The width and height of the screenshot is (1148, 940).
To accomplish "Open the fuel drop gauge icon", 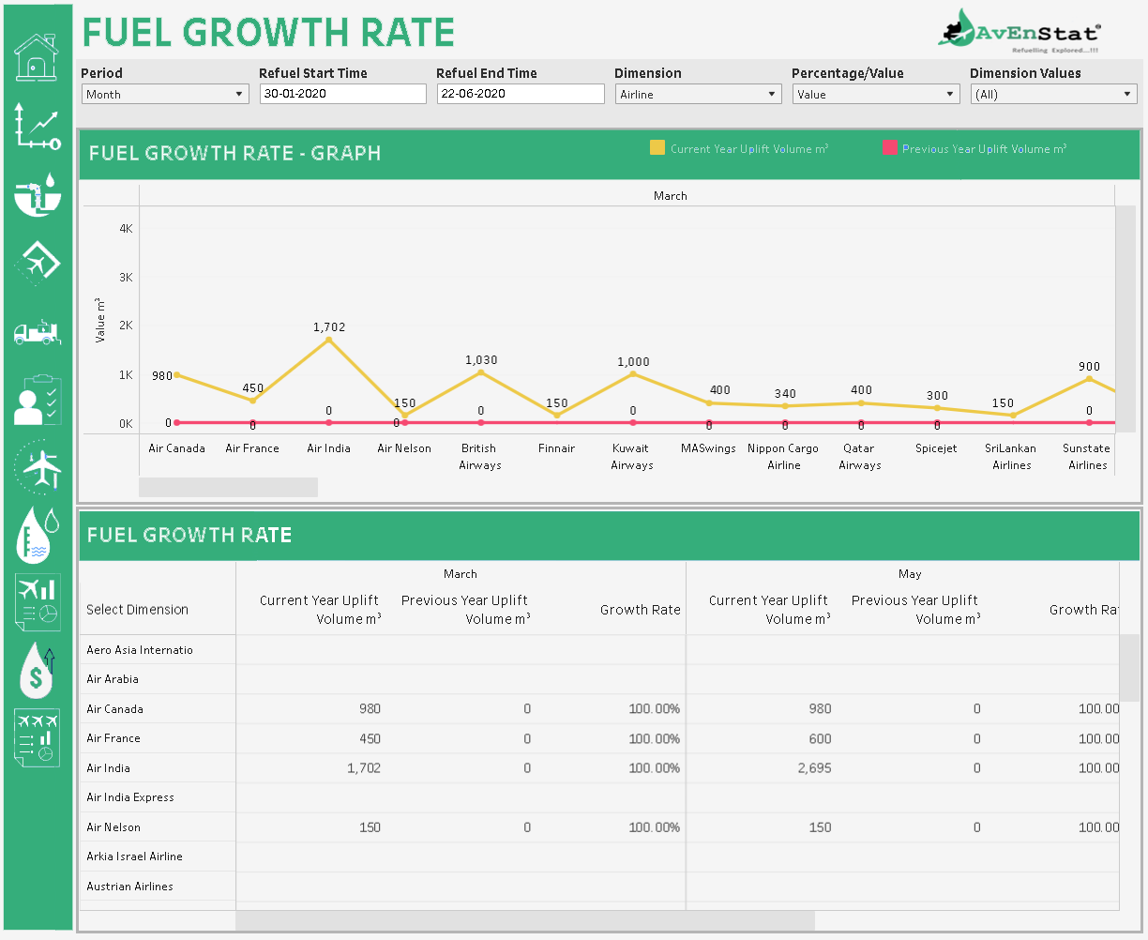I will tap(37, 534).
